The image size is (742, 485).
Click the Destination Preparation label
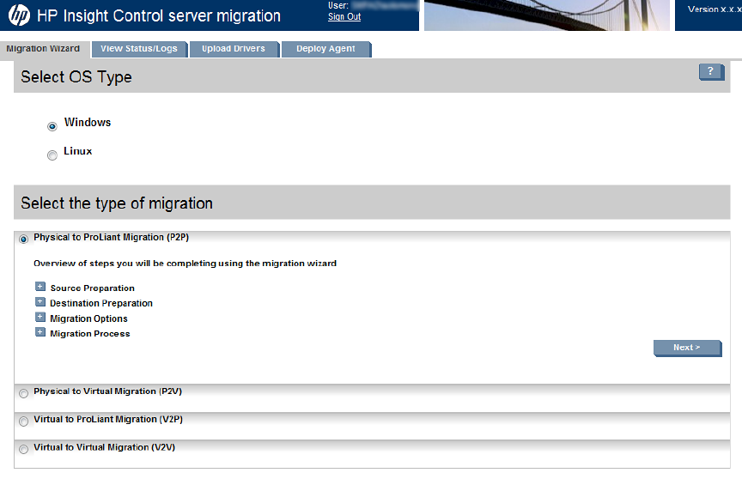(x=101, y=303)
